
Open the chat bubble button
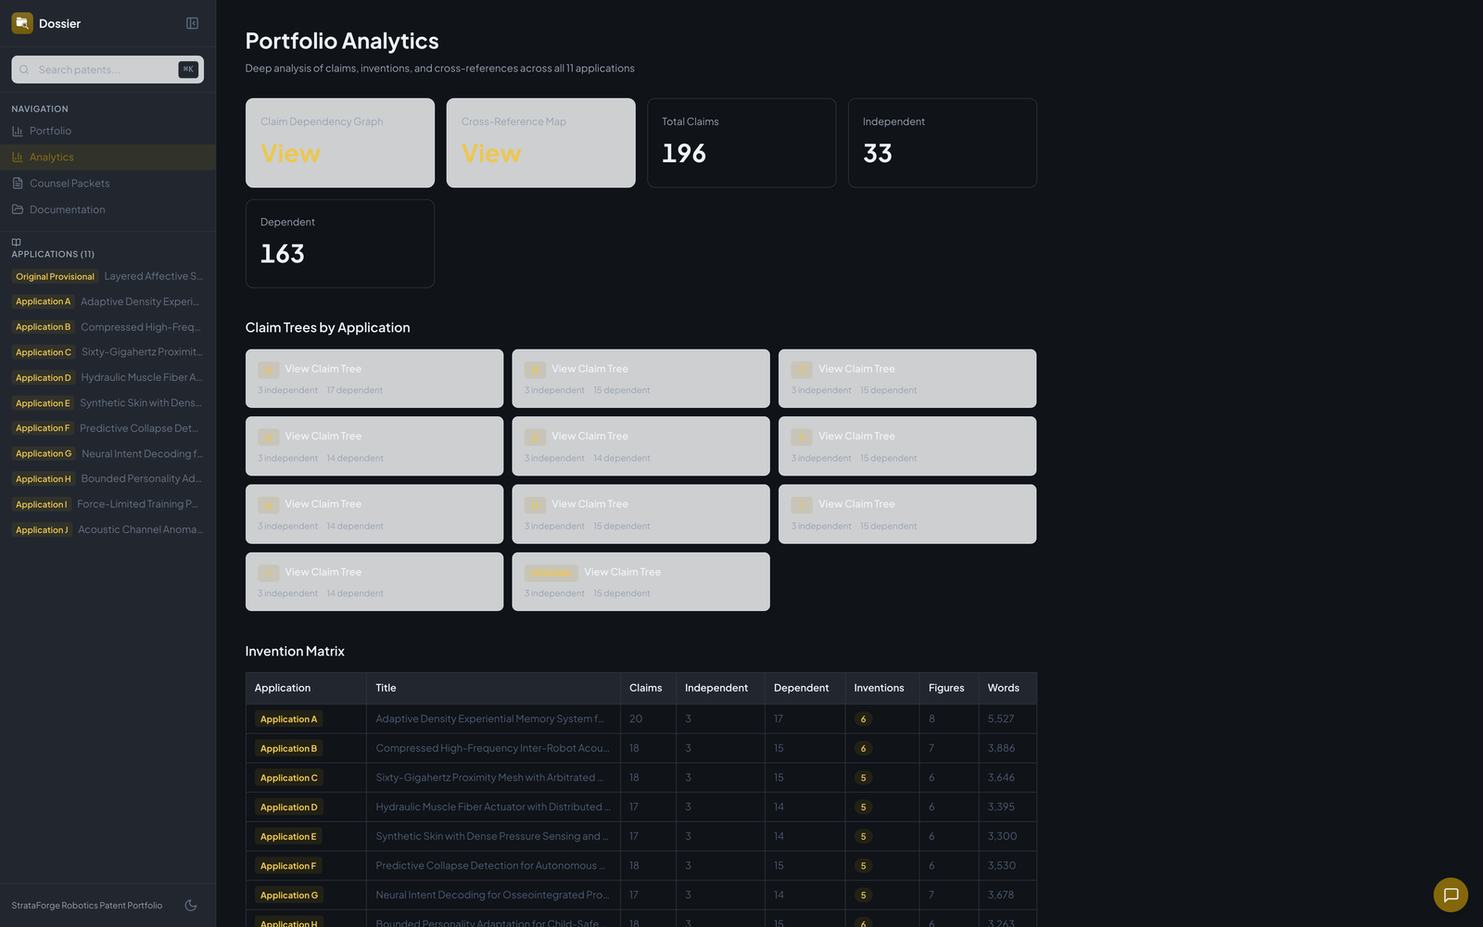click(1451, 895)
